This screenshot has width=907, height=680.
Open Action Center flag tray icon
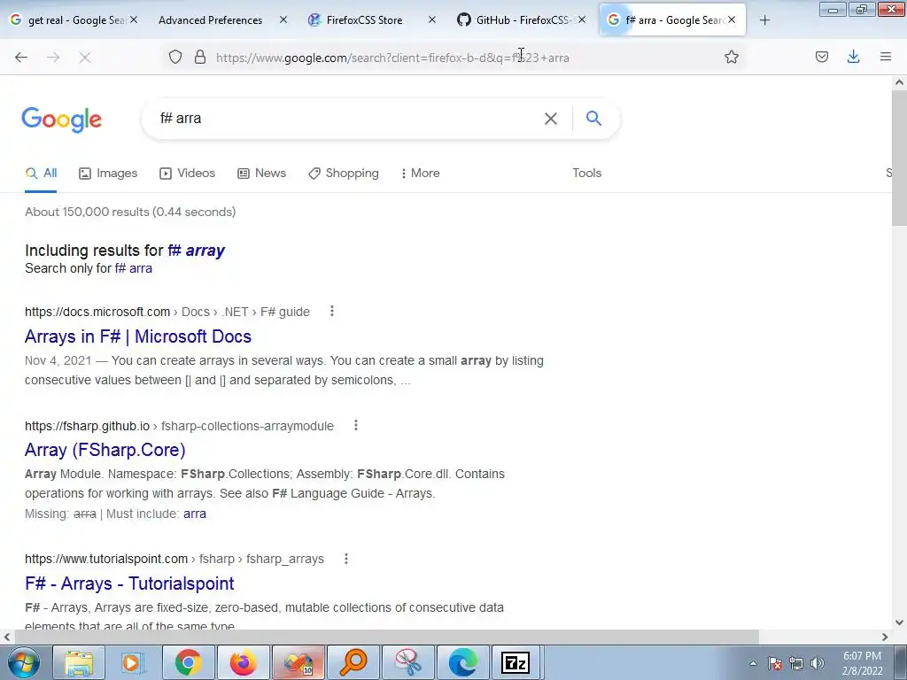click(775, 663)
